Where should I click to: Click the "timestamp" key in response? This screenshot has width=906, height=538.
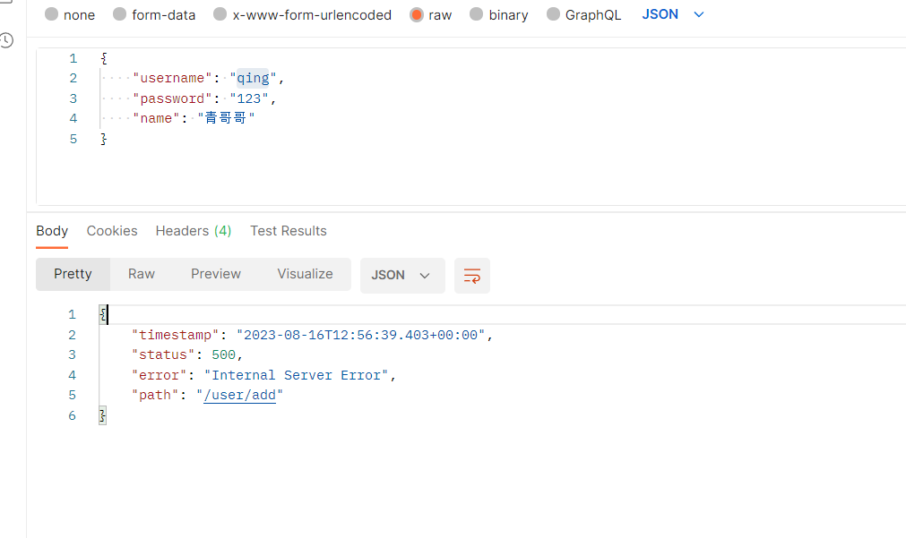tap(175, 336)
